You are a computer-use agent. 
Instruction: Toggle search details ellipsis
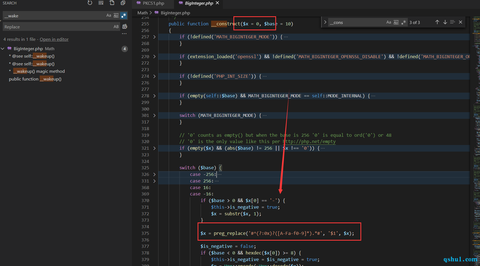click(124, 34)
